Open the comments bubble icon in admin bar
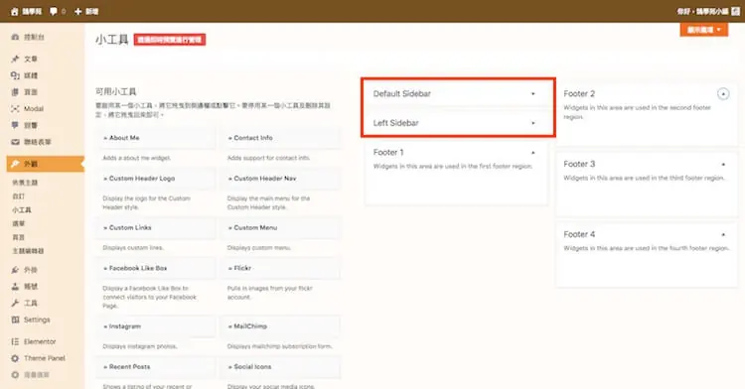Viewport: 745px width, 389px height. pos(54,11)
